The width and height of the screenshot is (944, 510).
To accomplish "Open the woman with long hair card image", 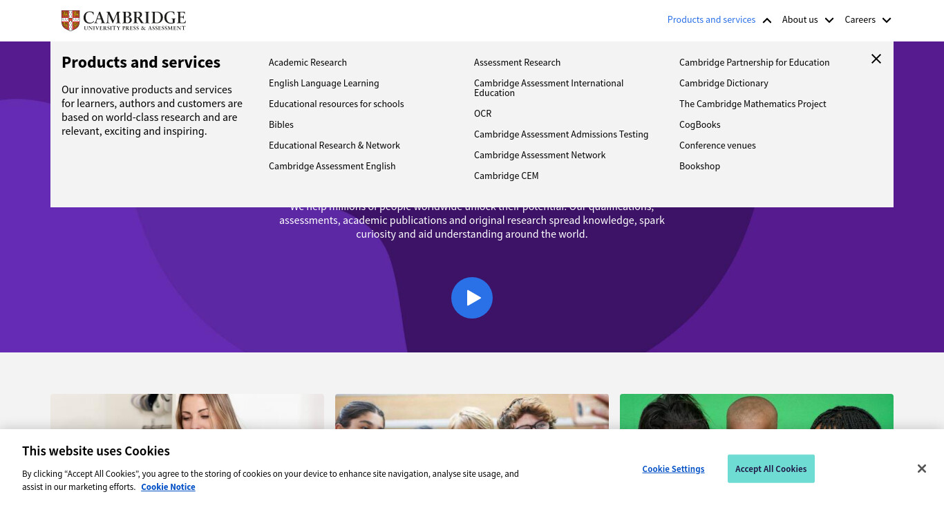I will point(187,411).
